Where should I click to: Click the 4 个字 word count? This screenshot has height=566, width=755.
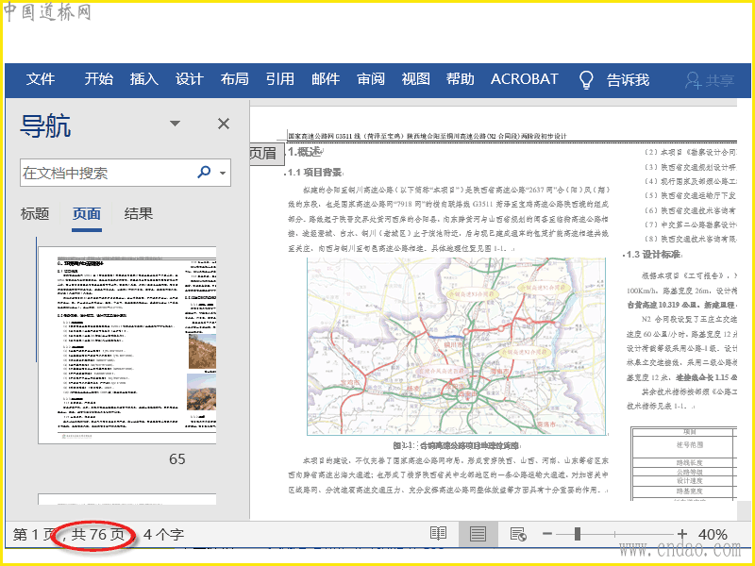(x=163, y=535)
